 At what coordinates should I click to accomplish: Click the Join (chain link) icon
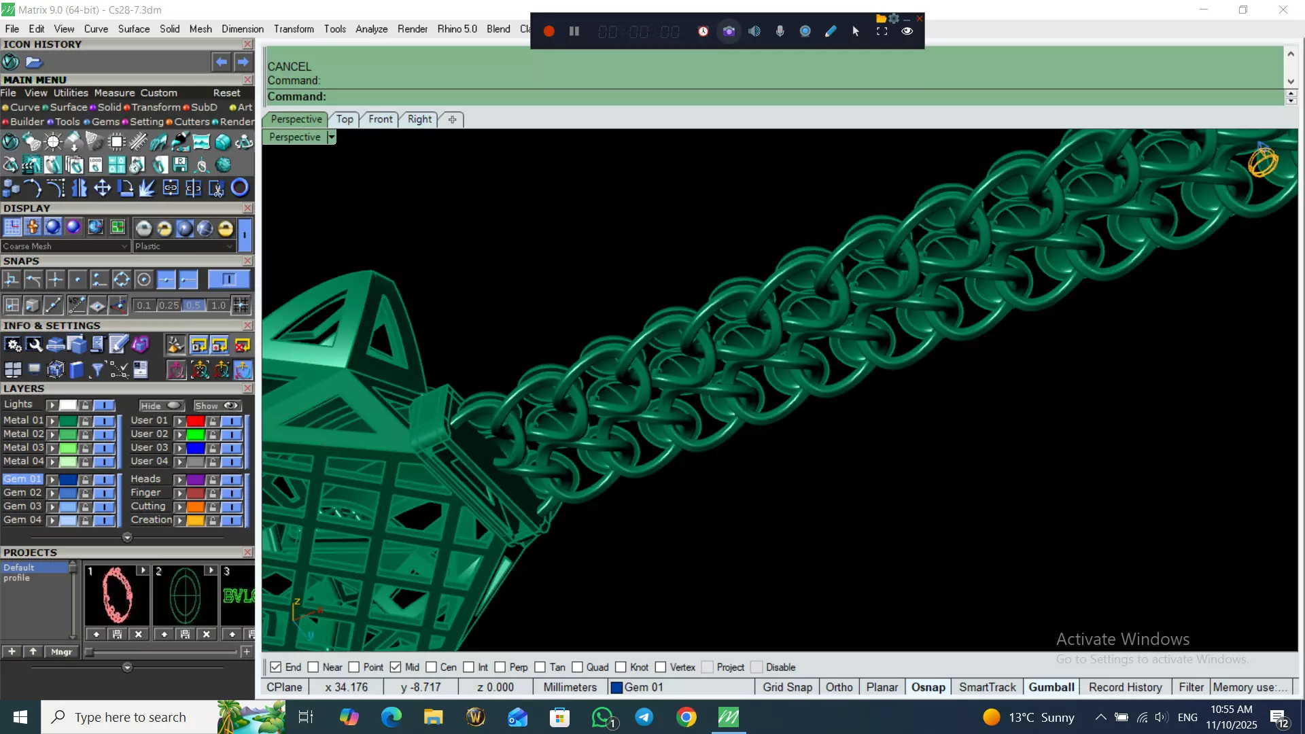(171, 188)
